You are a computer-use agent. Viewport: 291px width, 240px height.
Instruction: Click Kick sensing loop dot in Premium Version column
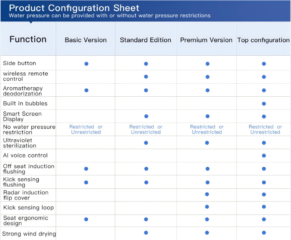tap(207, 207)
